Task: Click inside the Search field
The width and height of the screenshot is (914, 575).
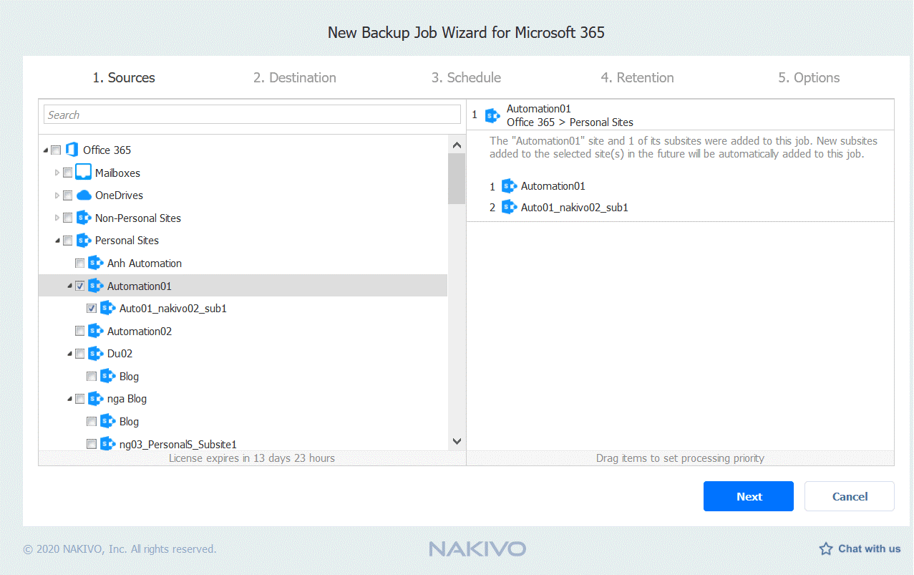Action: point(252,114)
